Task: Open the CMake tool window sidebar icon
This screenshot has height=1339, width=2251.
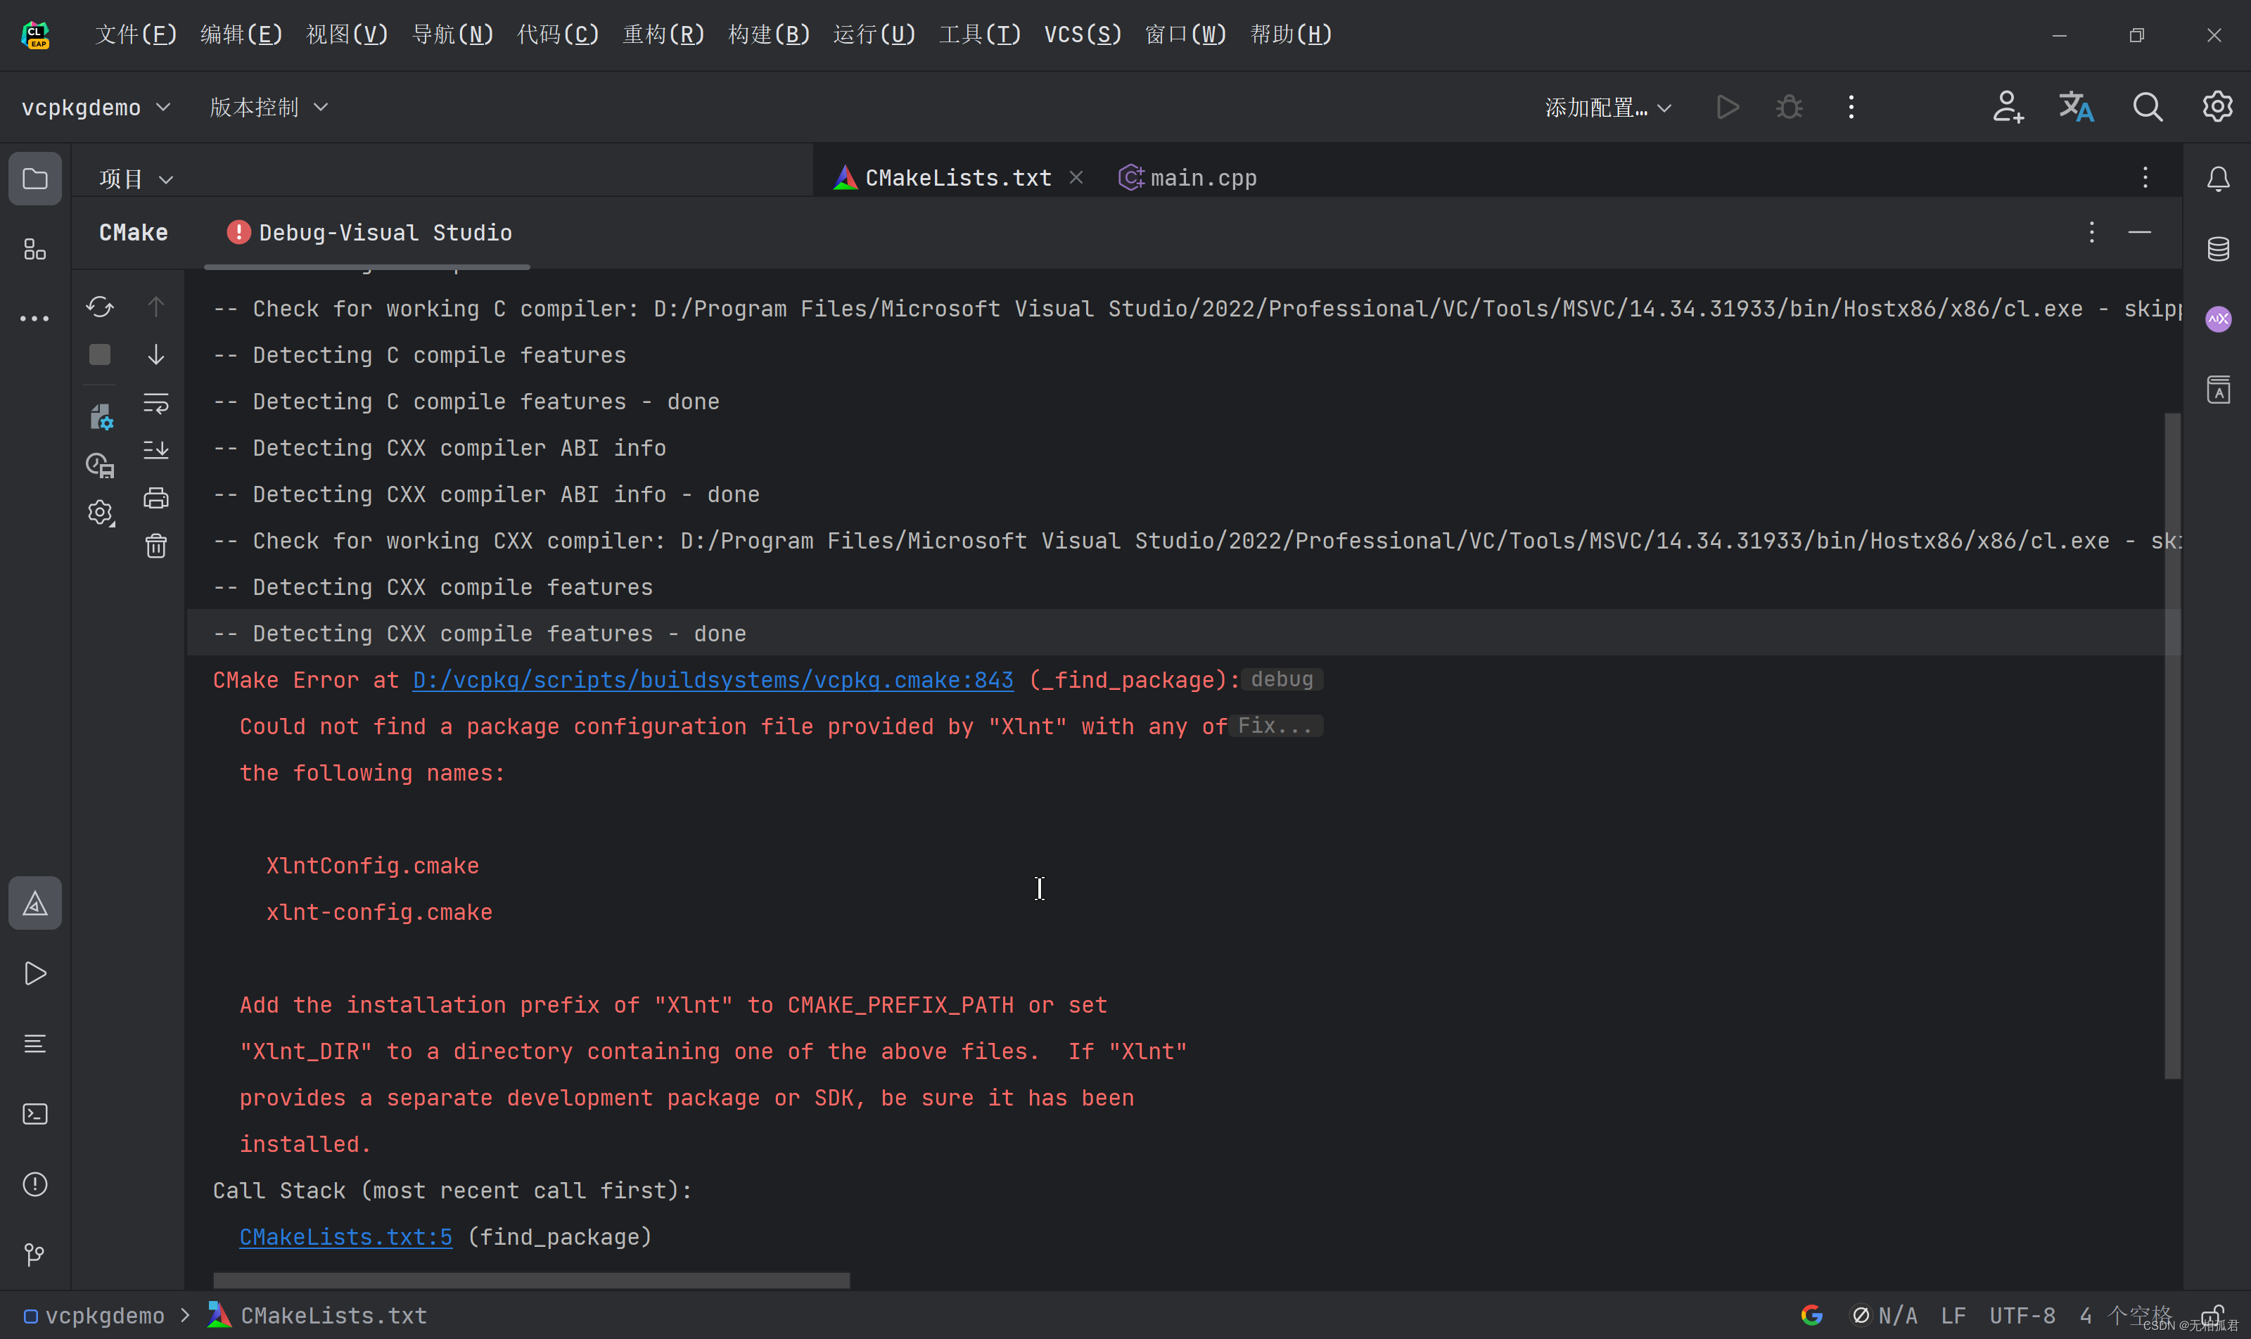Action: (x=35, y=903)
